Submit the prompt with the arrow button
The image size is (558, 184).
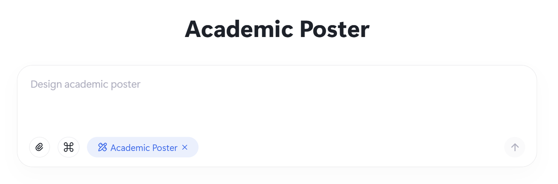click(515, 147)
